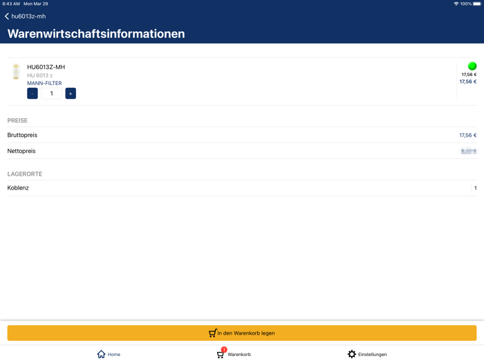The width and height of the screenshot is (484, 363).
Task: Click the In den Warenkorb legen button
Action: pos(242,333)
